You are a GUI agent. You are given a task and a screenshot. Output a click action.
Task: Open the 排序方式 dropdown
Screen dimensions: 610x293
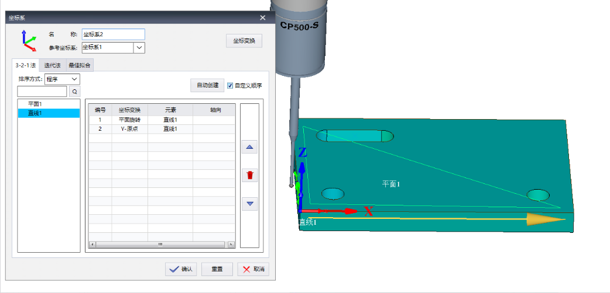62,79
